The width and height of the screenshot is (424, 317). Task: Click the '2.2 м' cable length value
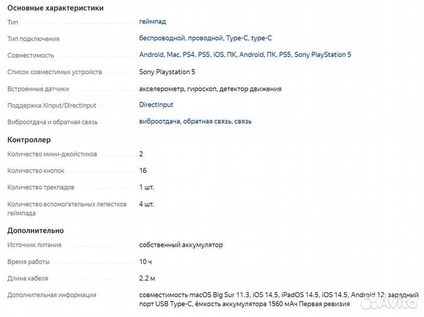click(x=147, y=278)
